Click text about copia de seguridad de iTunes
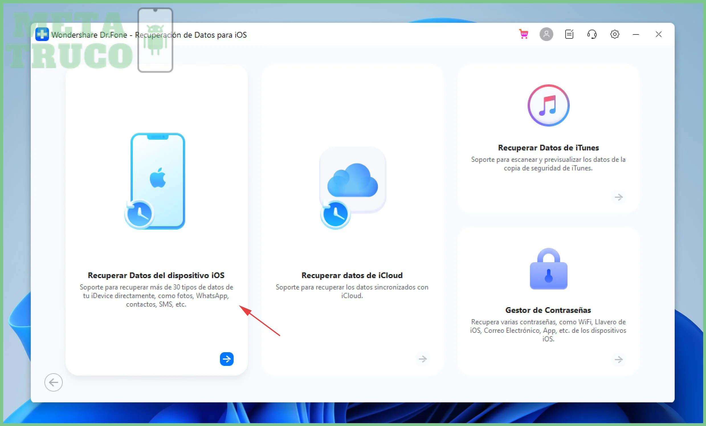706x426 pixels. [548, 164]
